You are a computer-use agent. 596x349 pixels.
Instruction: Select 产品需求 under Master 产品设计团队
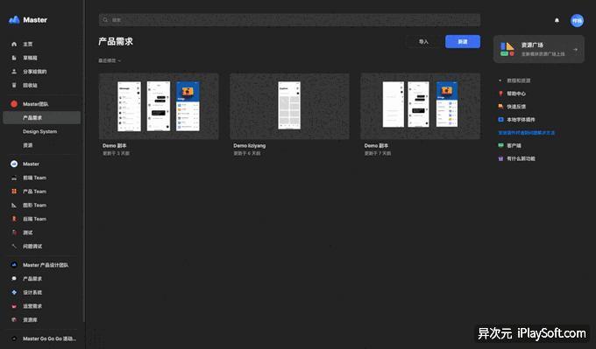tap(32, 278)
